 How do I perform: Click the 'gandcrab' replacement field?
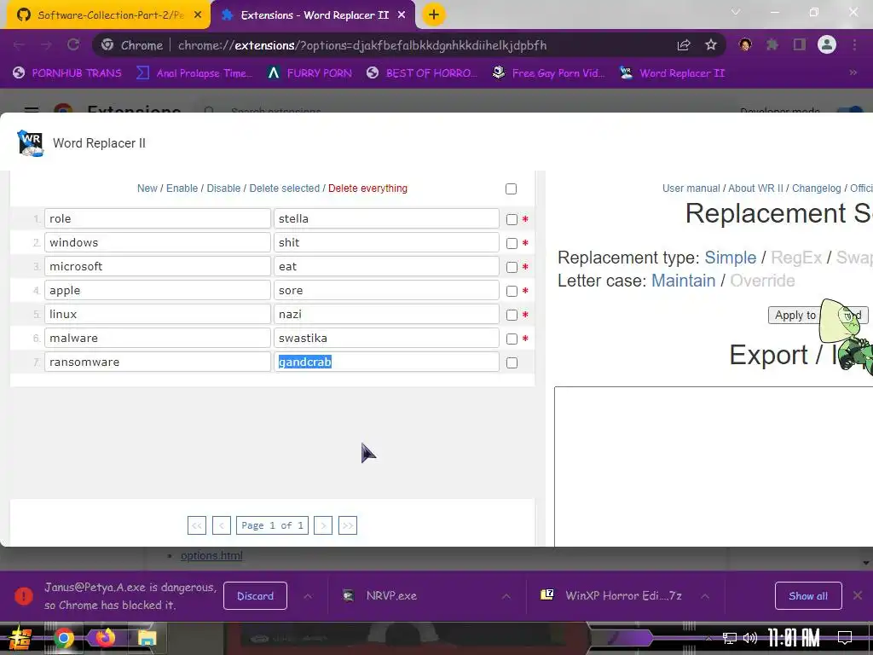click(x=386, y=362)
